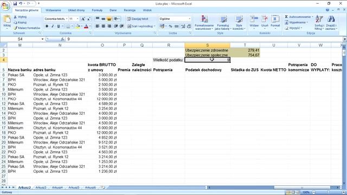Align text left

(98, 27)
